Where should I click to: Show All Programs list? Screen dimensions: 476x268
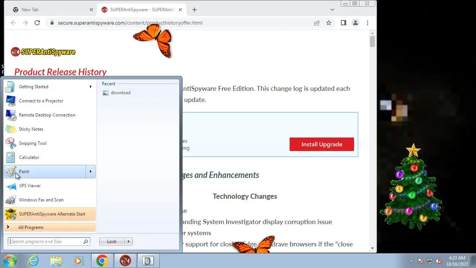[x=50, y=227]
